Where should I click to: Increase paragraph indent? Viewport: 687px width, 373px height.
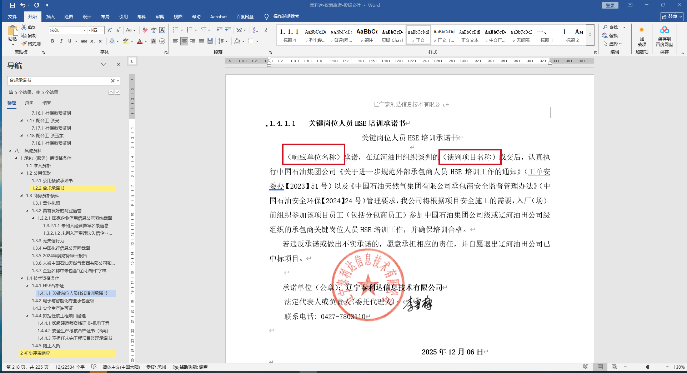click(x=228, y=30)
